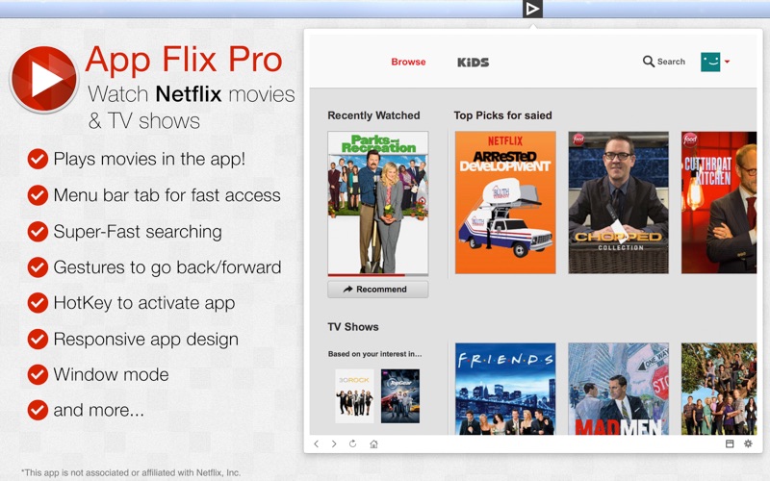This screenshot has width=770, height=481.
Task: Click the 'Responsive app design' text
Action: [x=146, y=340]
